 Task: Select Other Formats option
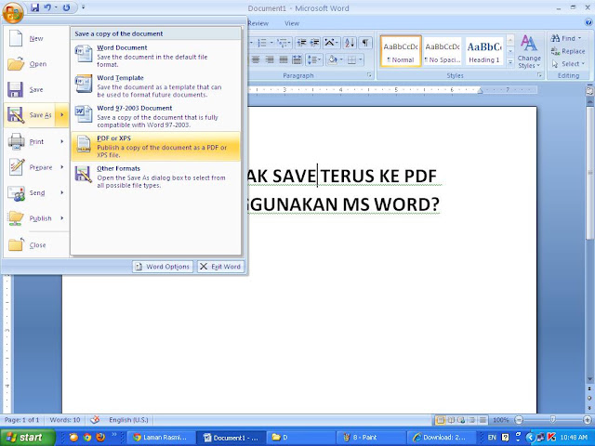(x=155, y=177)
